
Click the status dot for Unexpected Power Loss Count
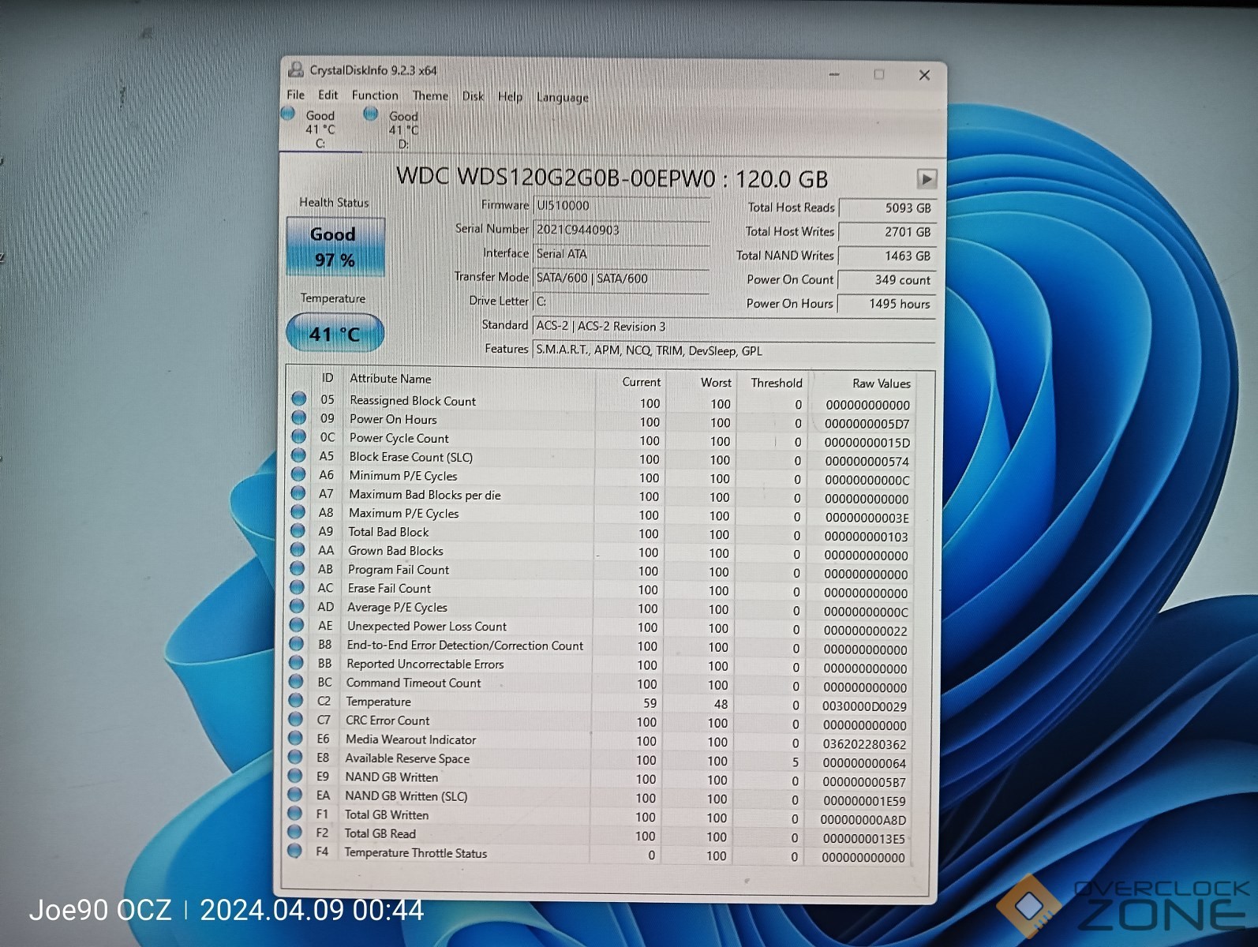297,625
